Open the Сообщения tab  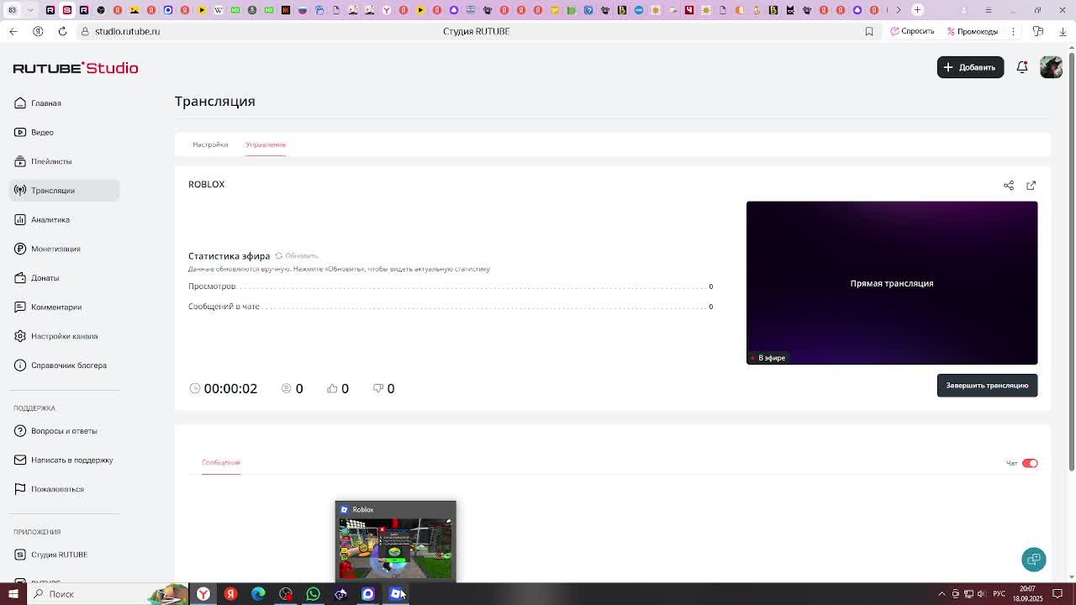click(x=221, y=462)
